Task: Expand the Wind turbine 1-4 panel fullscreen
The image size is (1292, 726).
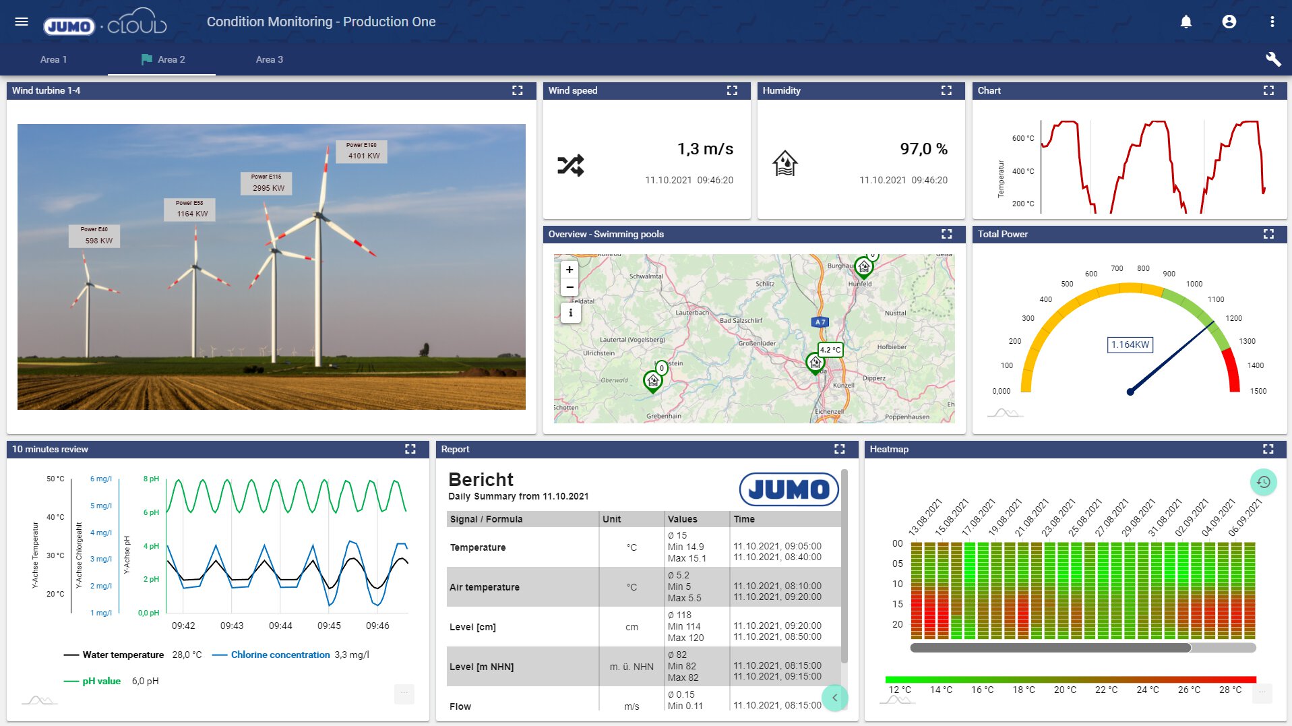Action: pos(517,90)
